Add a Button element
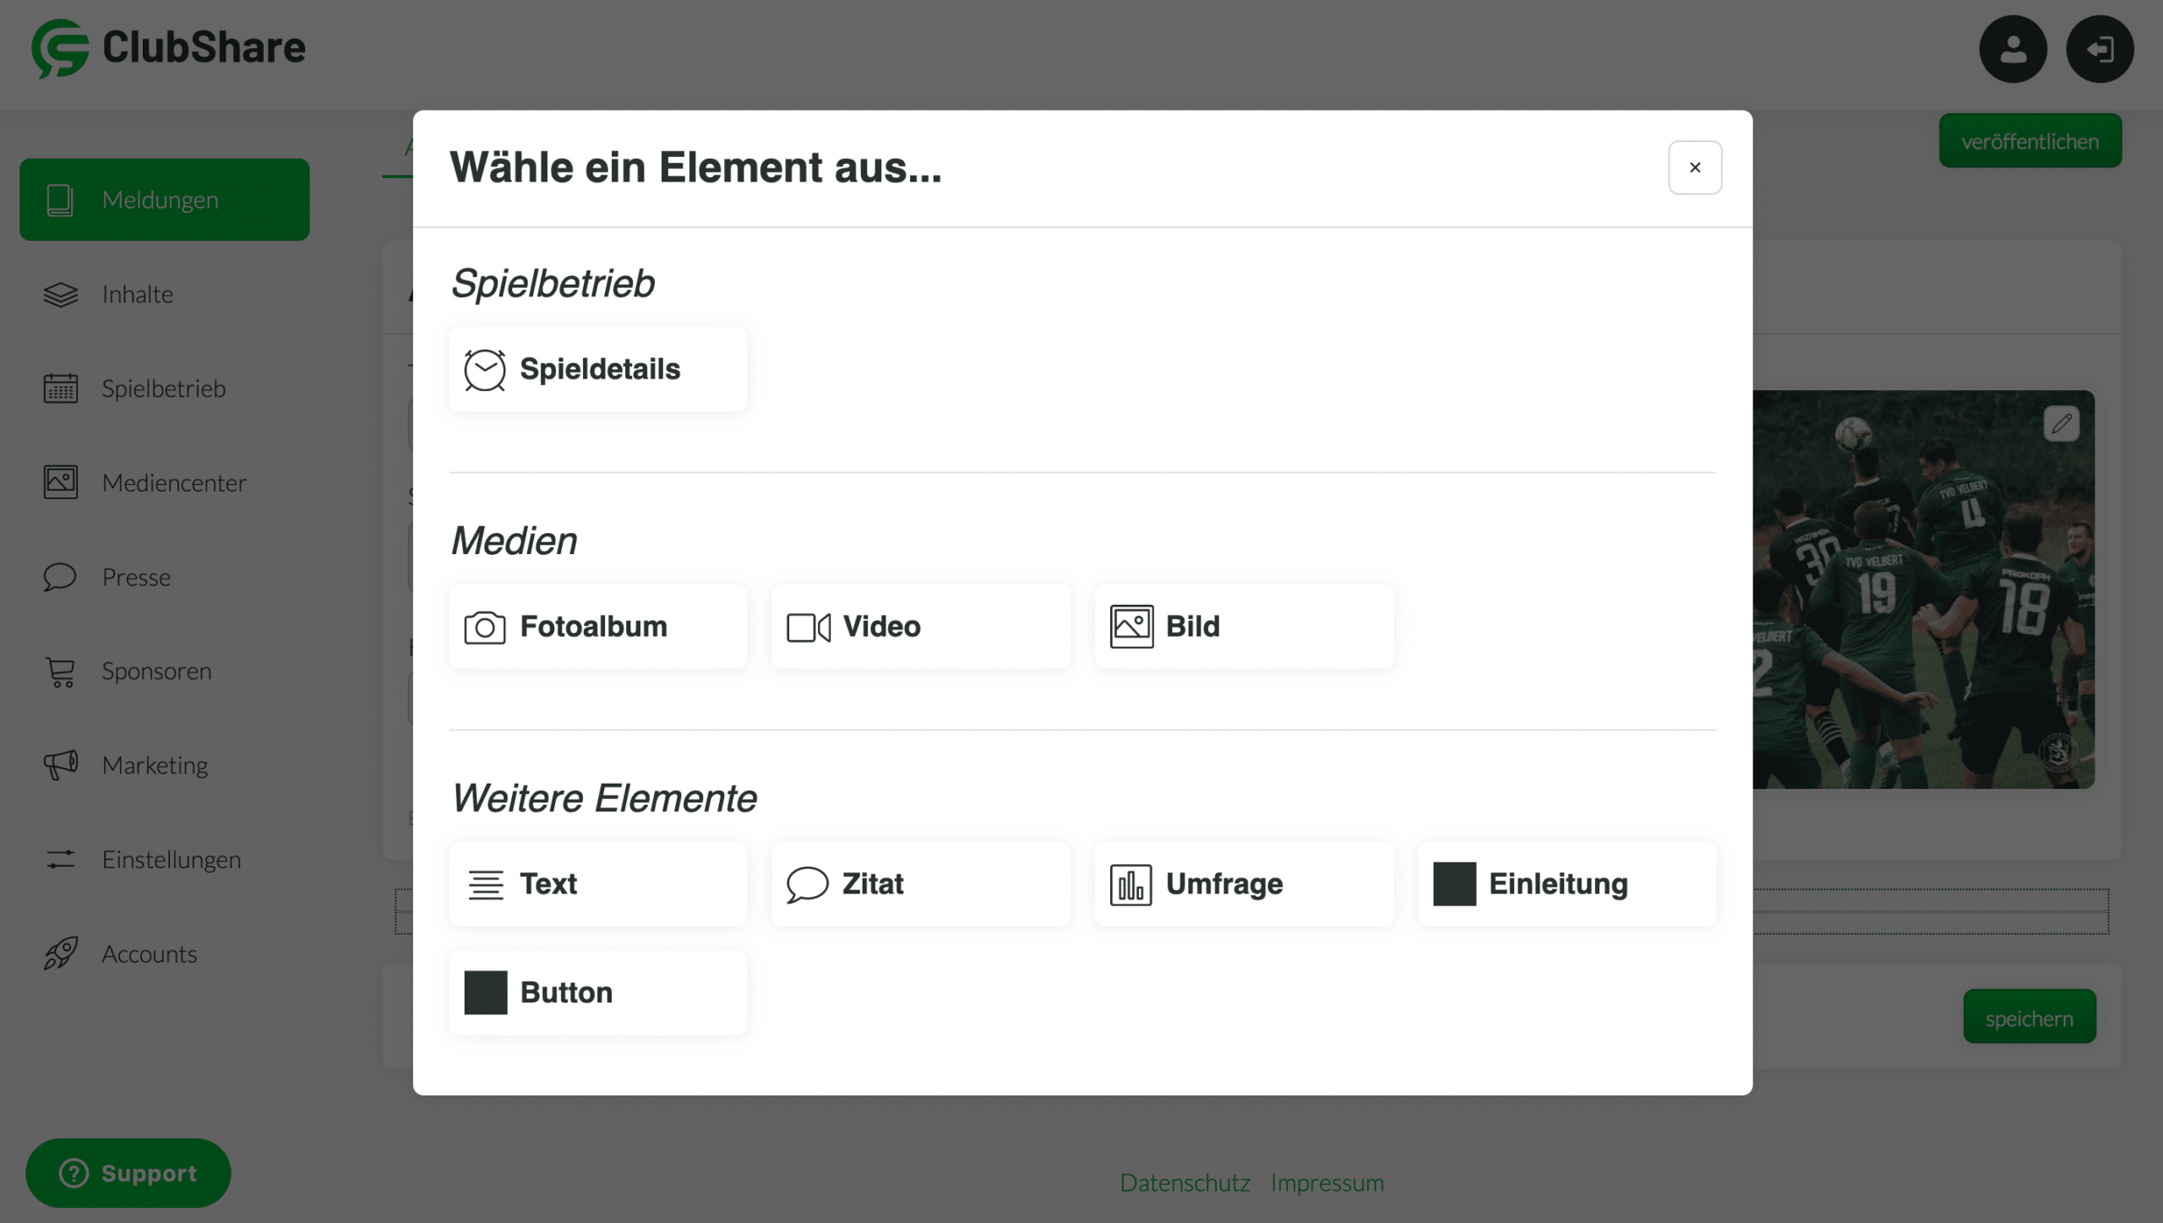Screen dimensions: 2163x1223 point(598,992)
